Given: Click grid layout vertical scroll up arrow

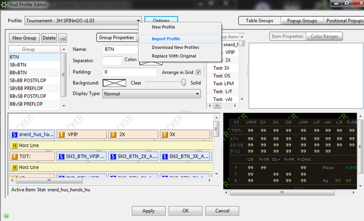Looking at the screenshot, I should coord(216,118).
